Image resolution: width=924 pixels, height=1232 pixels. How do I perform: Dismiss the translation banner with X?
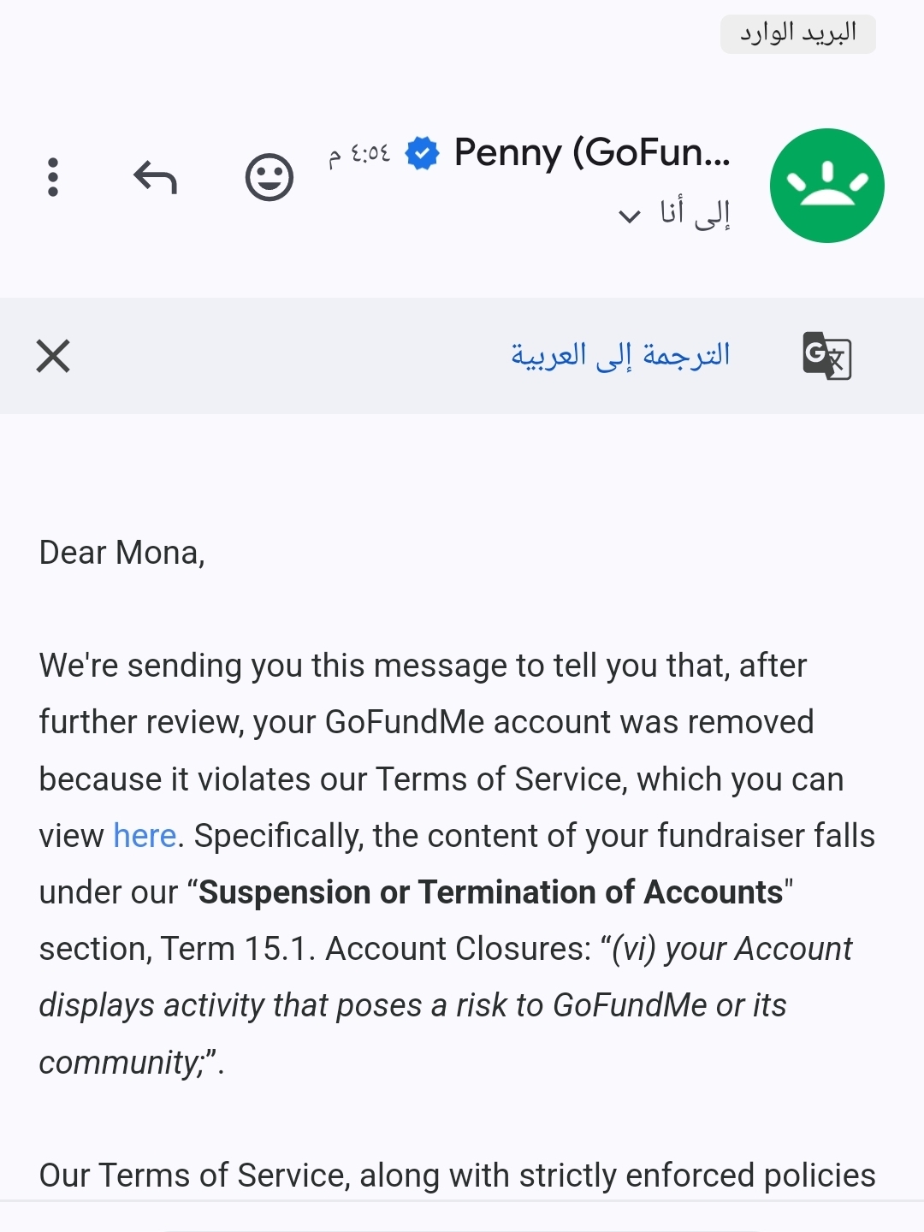pos(53,356)
